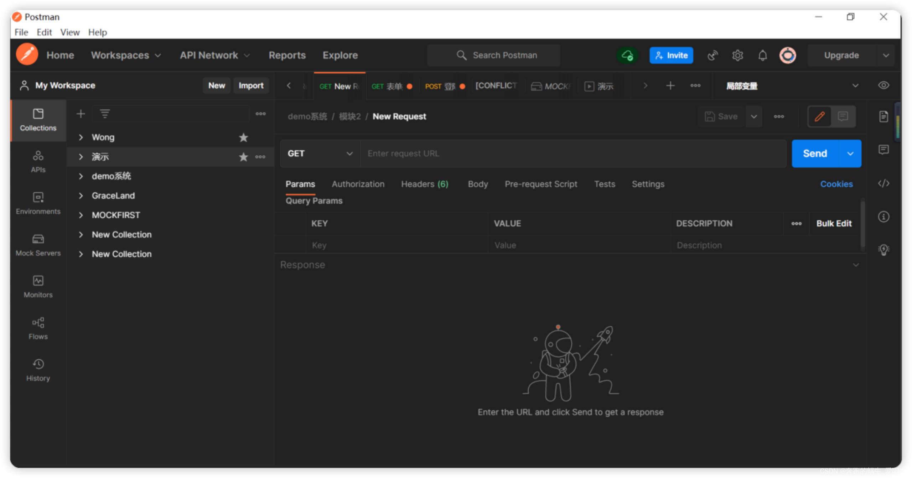
Task: Switch to the Authorization tab
Action: coord(358,184)
